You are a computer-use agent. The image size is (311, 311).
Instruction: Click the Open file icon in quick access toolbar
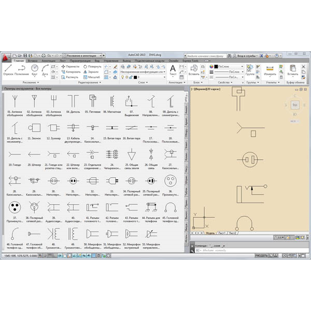pos(20,56)
